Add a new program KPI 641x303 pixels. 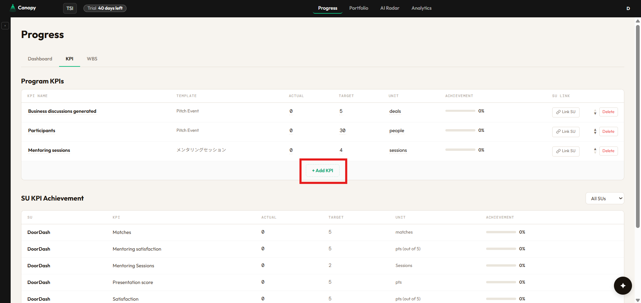(x=323, y=171)
